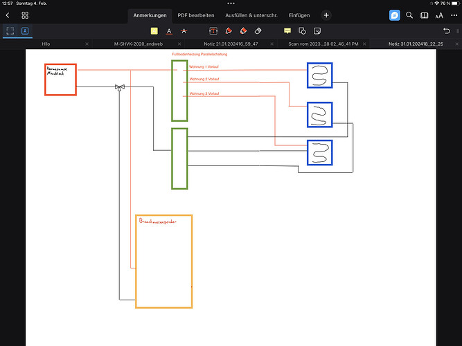Switch to the M-SHVK-2020_endweb document tab

click(x=137, y=44)
